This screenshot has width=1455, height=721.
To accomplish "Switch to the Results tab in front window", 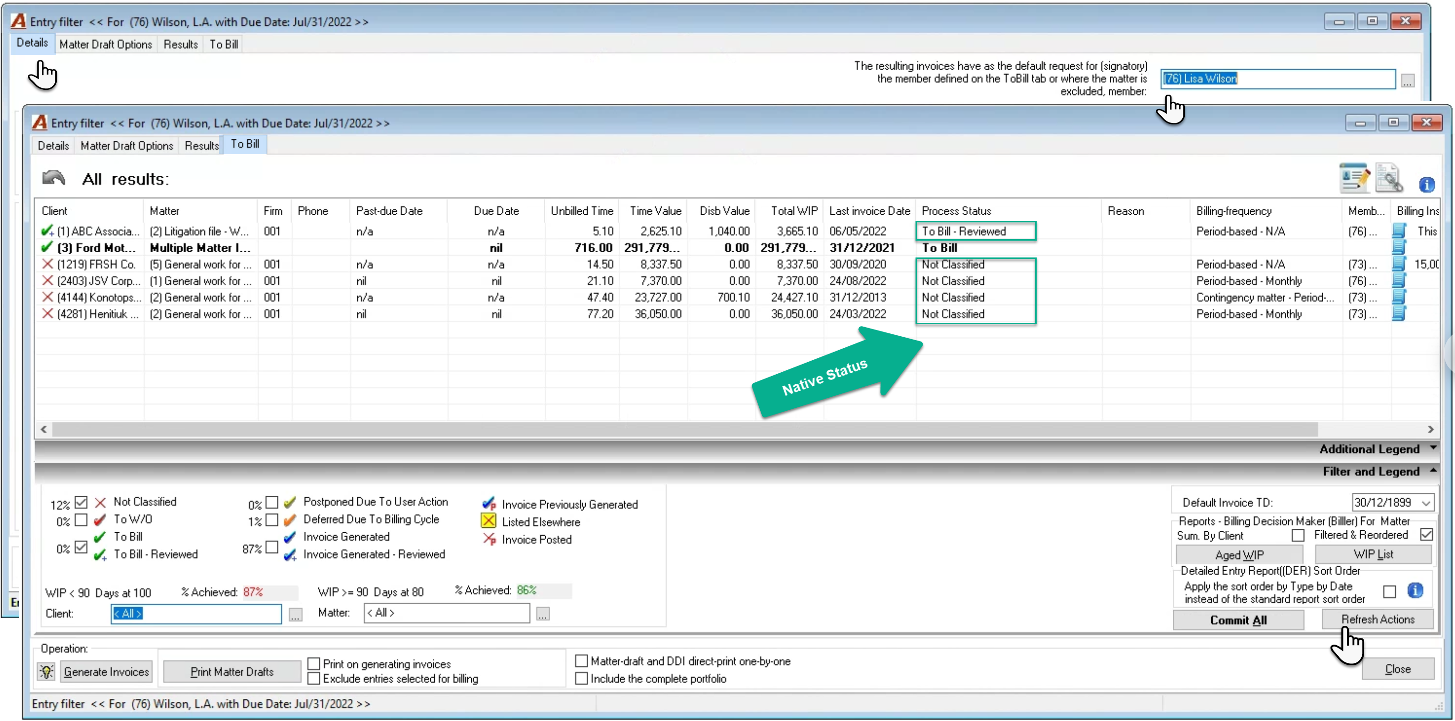I will tap(201, 146).
